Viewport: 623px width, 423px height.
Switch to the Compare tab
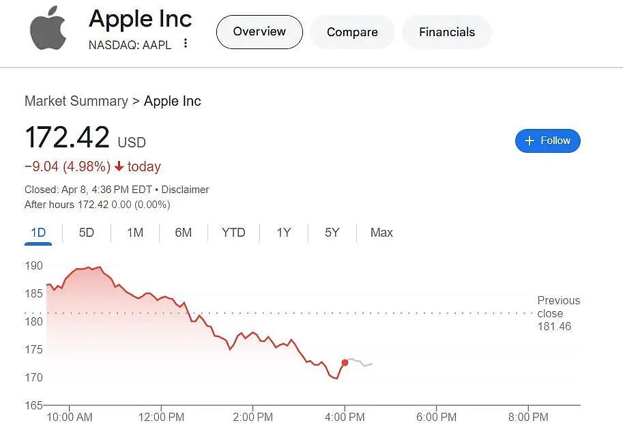tap(352, 32)
